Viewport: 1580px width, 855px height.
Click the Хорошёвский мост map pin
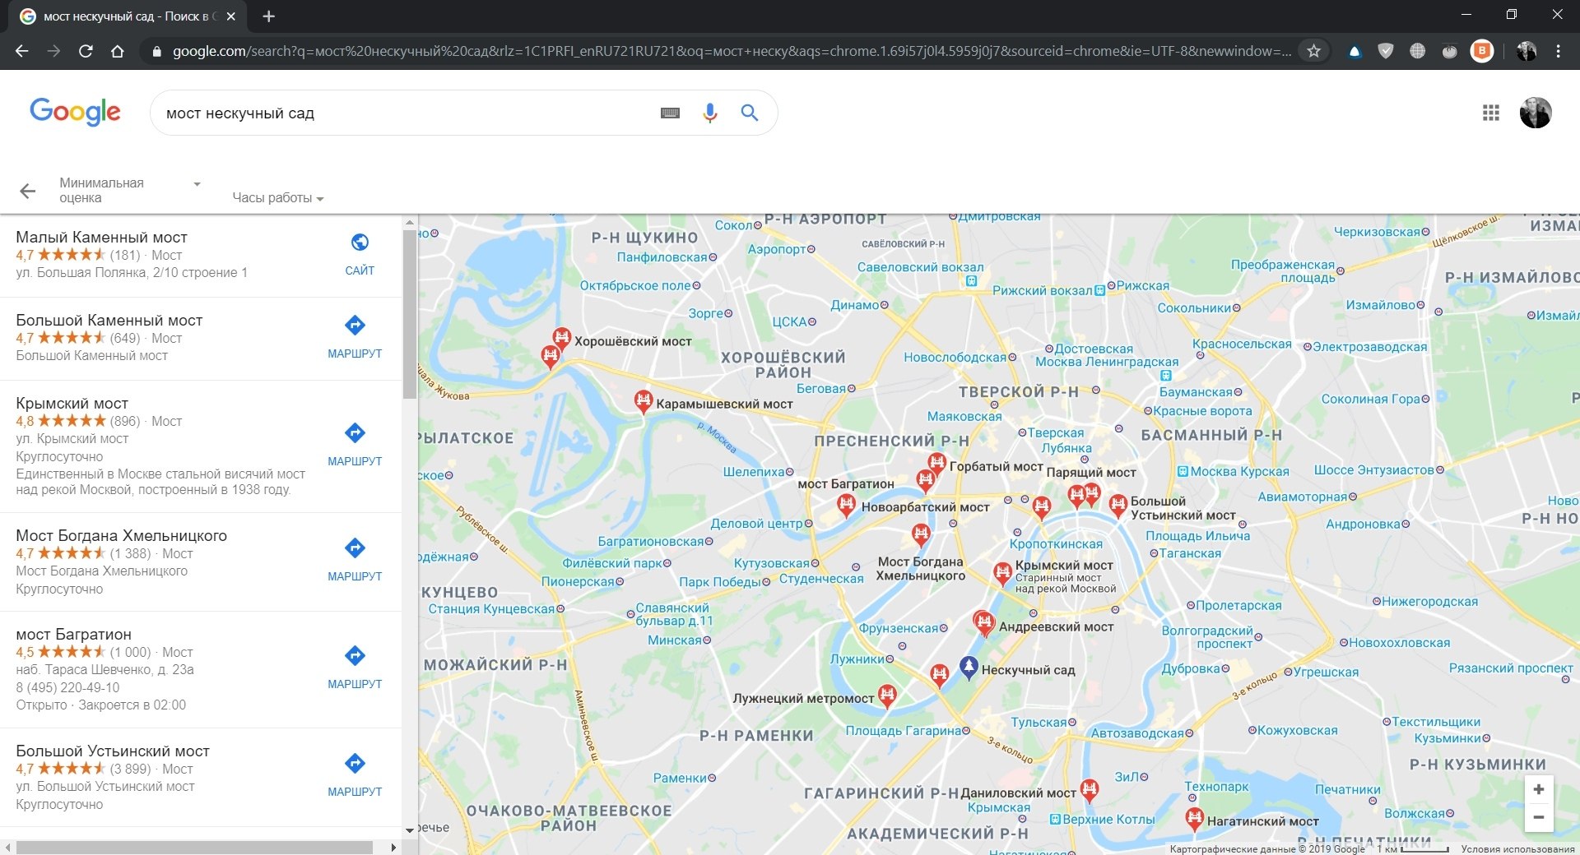tap(561, 338)
